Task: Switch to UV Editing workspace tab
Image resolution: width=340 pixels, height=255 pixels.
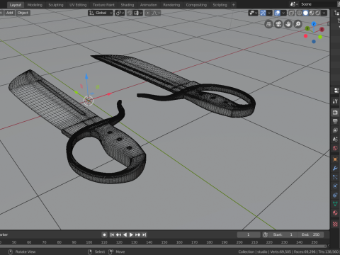Action: pos(78,5)
